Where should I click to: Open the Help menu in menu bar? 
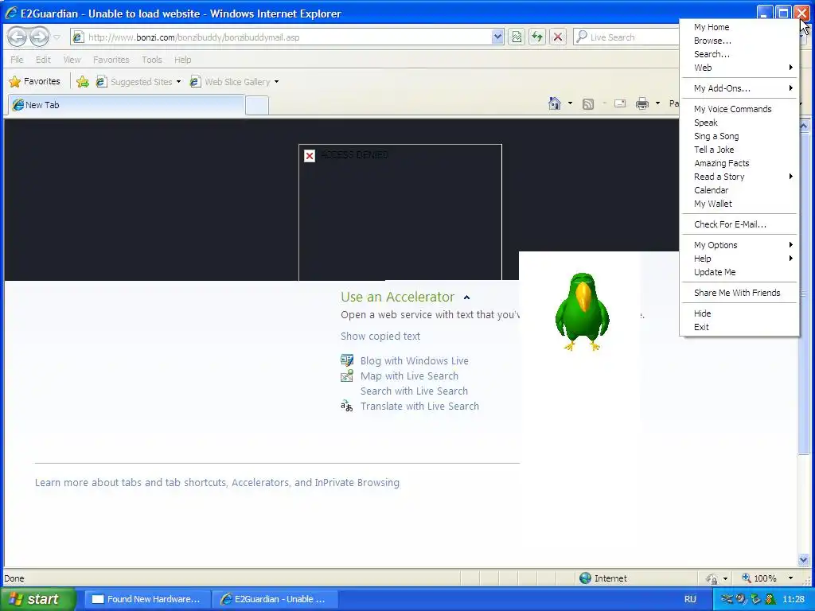[x=182, y=60]
